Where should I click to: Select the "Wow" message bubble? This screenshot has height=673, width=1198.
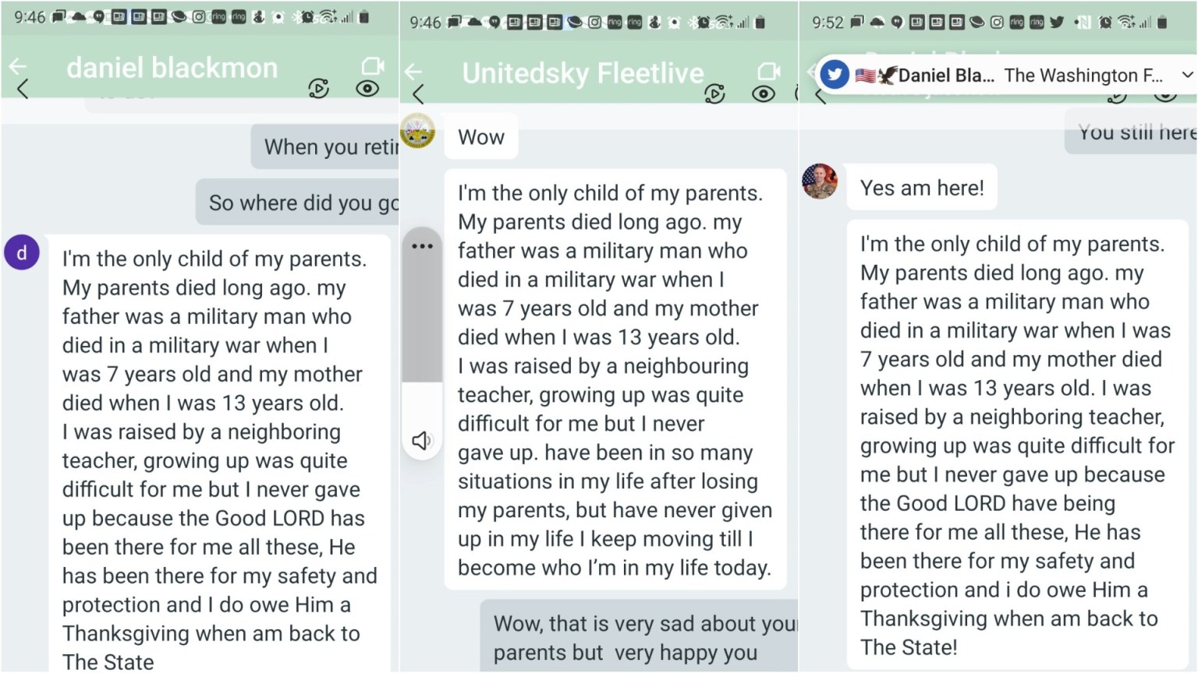point(481,138)
